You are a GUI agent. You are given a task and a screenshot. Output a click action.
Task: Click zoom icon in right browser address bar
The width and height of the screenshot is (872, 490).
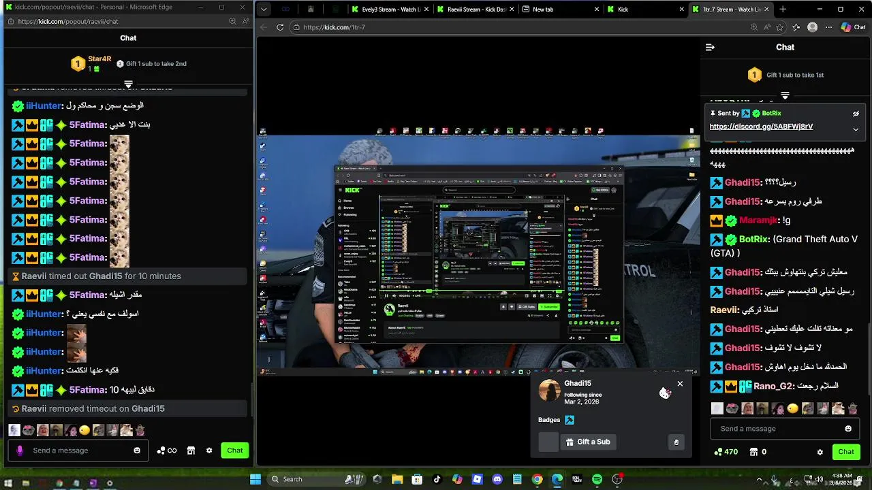click(x=753, y=27)
